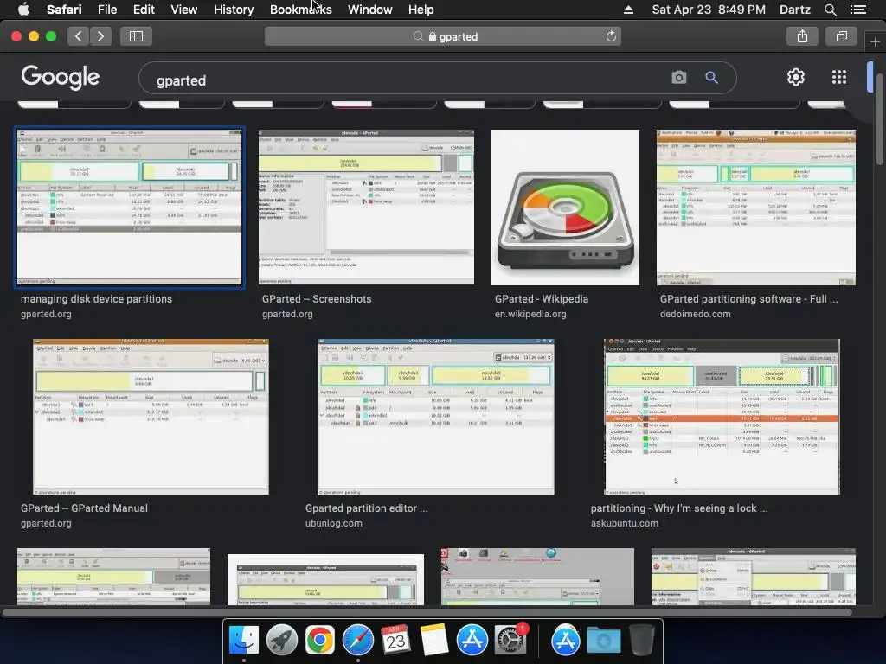This screenshot has width=886, height=664.
Task: Open Notification Center list icon
Action: pos(858,10)
